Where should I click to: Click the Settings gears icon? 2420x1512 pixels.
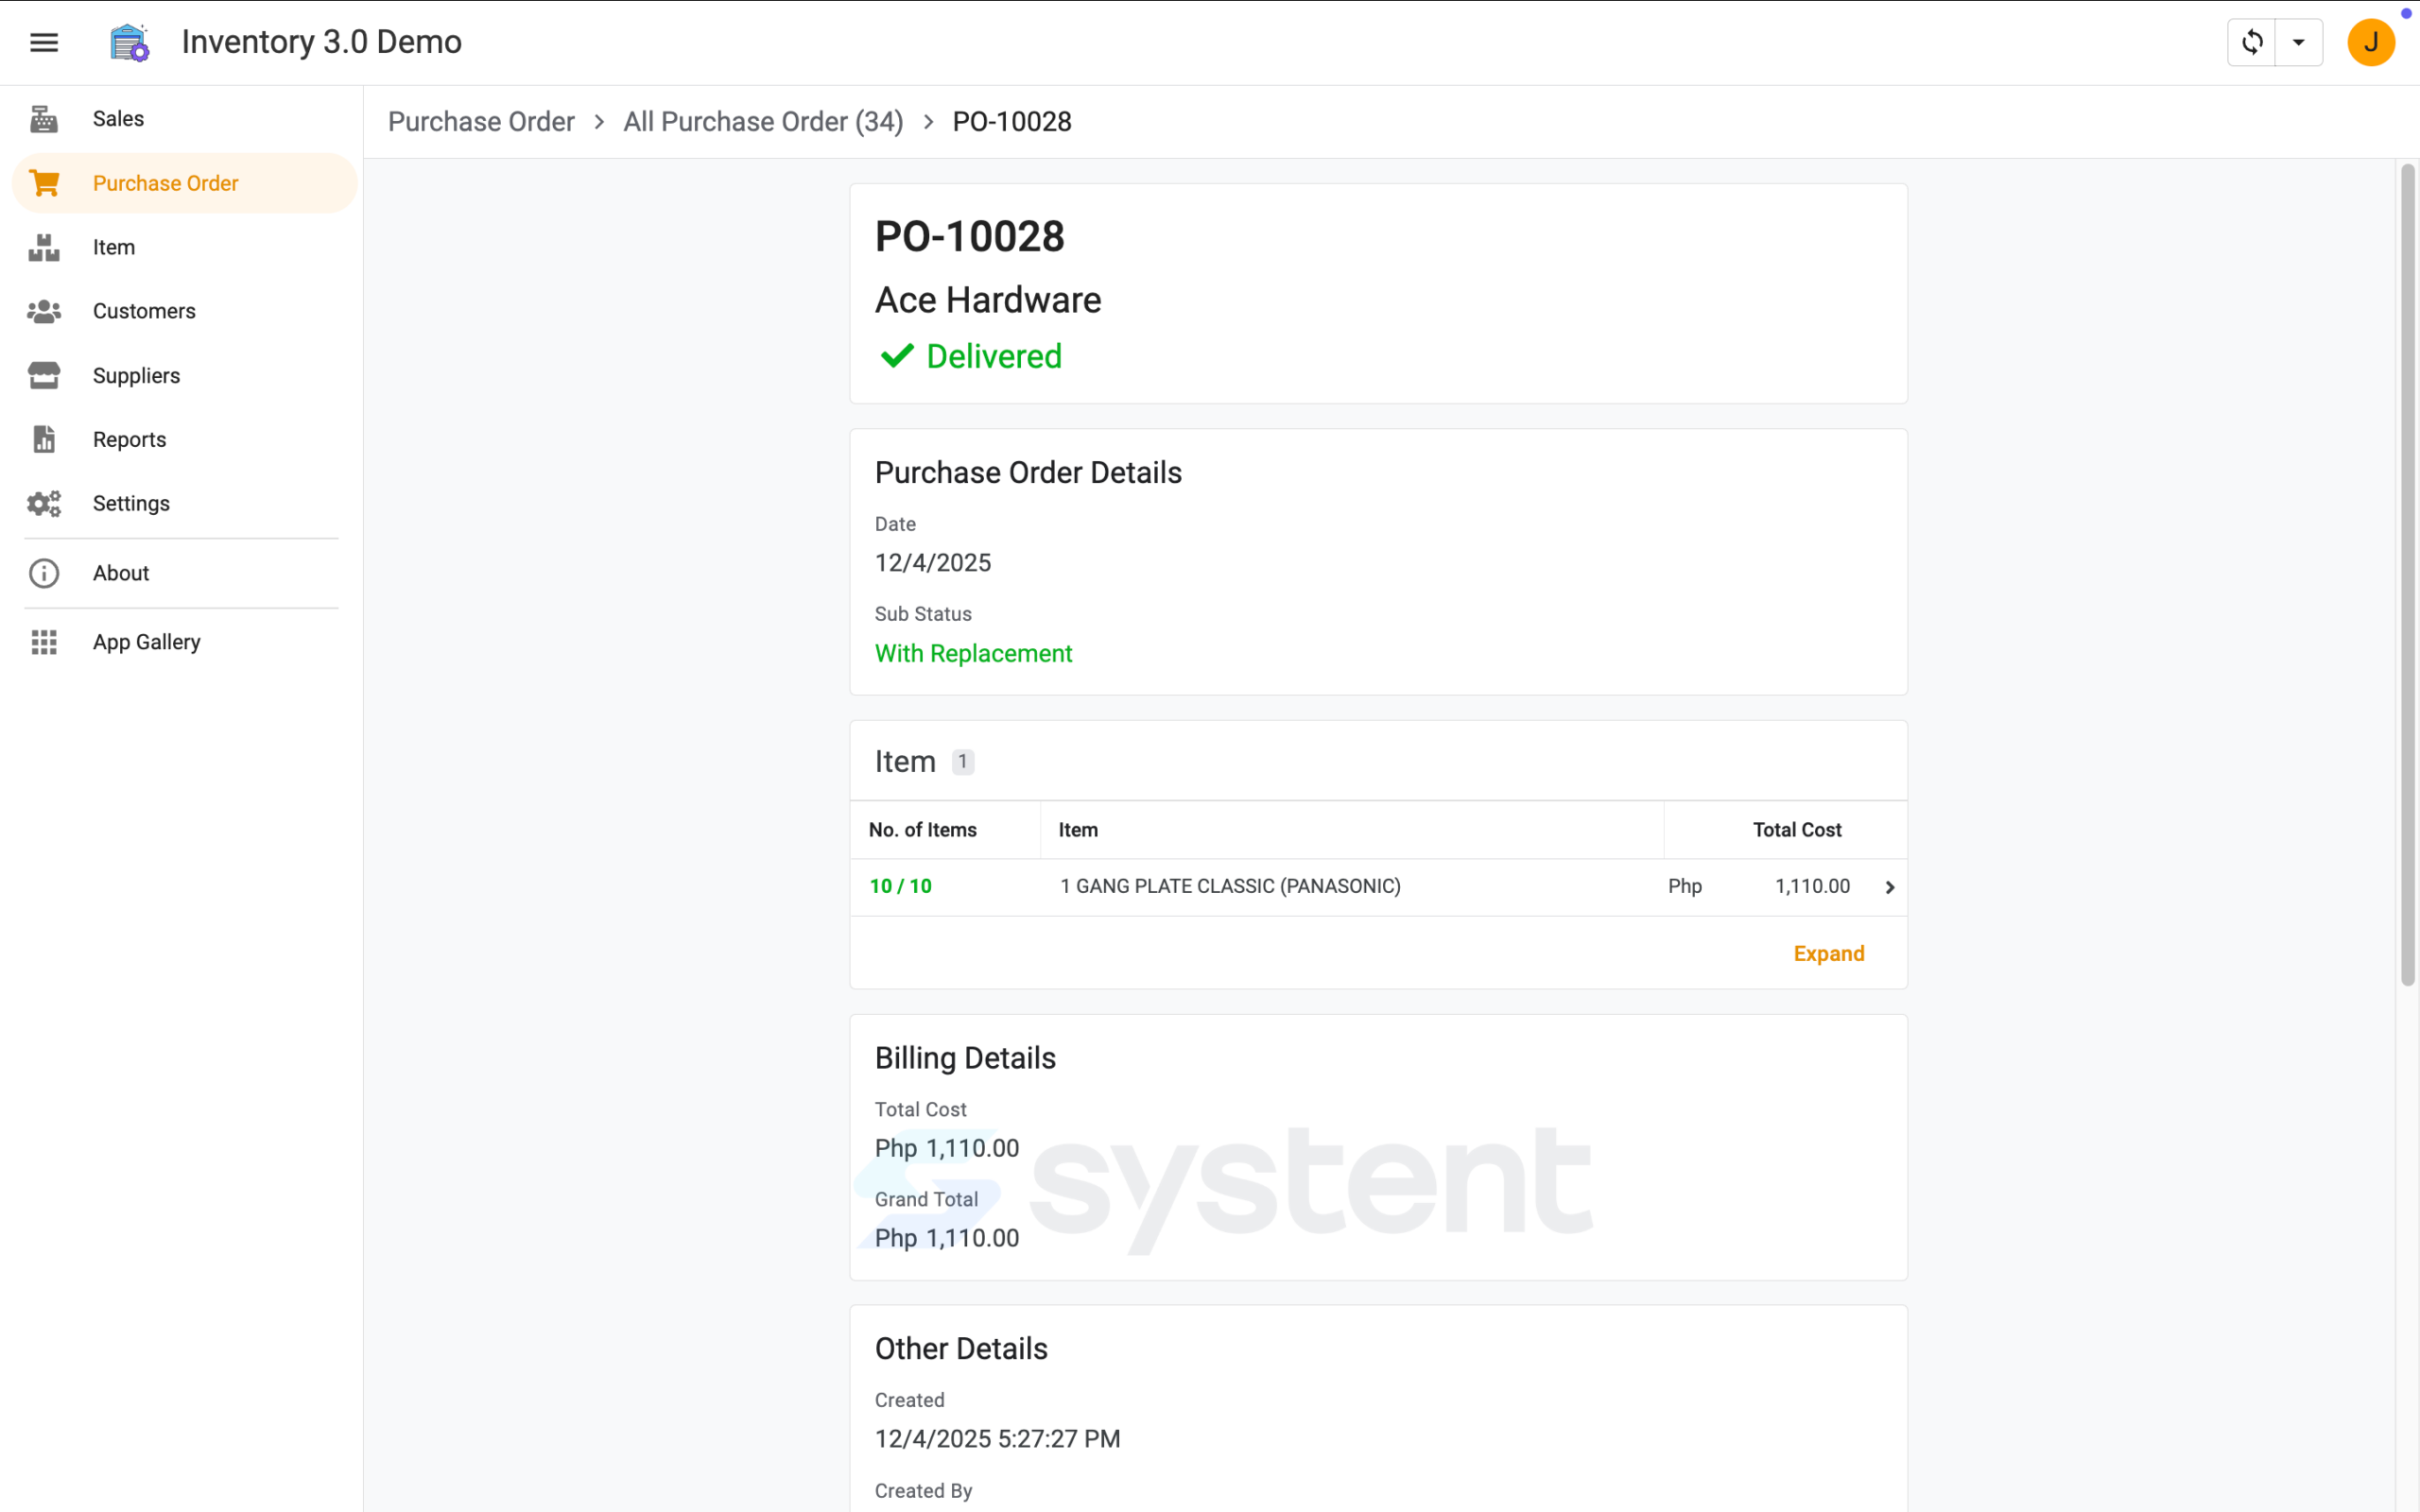point(44,503)
